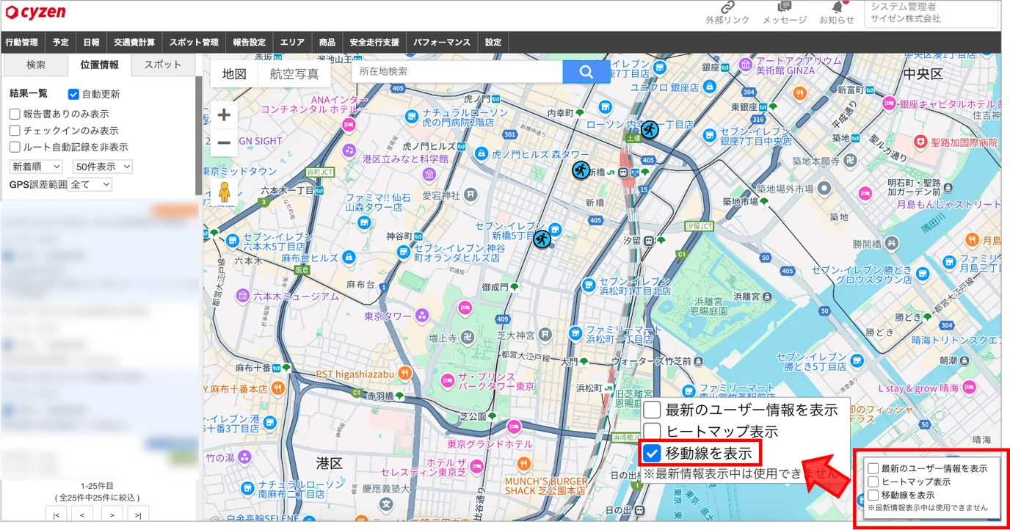Open the 商品 menu
Image resolution: width=1010 pixels, height=530 pixels.
click(x=327, y=42)
